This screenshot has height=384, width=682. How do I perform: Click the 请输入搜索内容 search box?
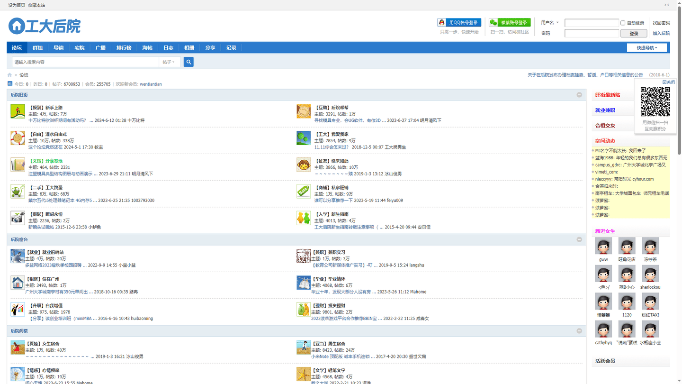pos(86,62)
